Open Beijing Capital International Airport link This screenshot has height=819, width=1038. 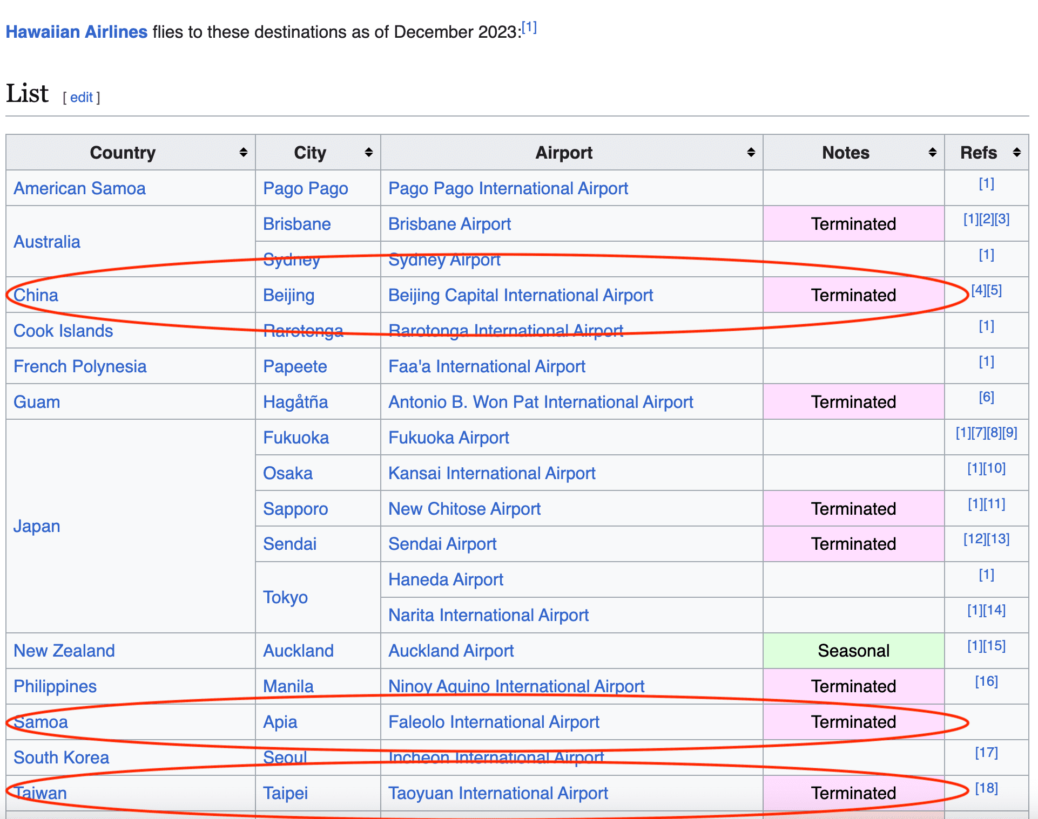point(521,295)
